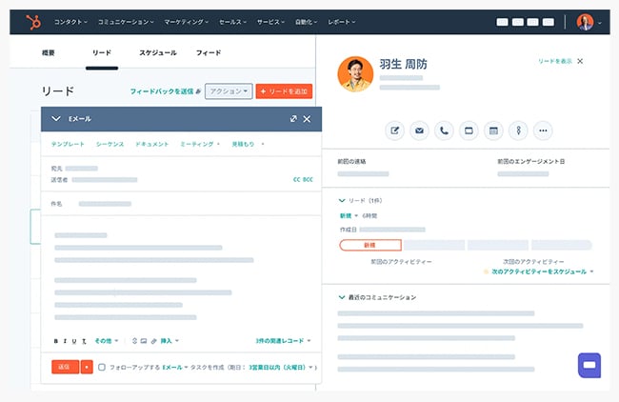619x402 pixels.
Task: Click the snippet icon left of the image icon
Action: [134, 341]
